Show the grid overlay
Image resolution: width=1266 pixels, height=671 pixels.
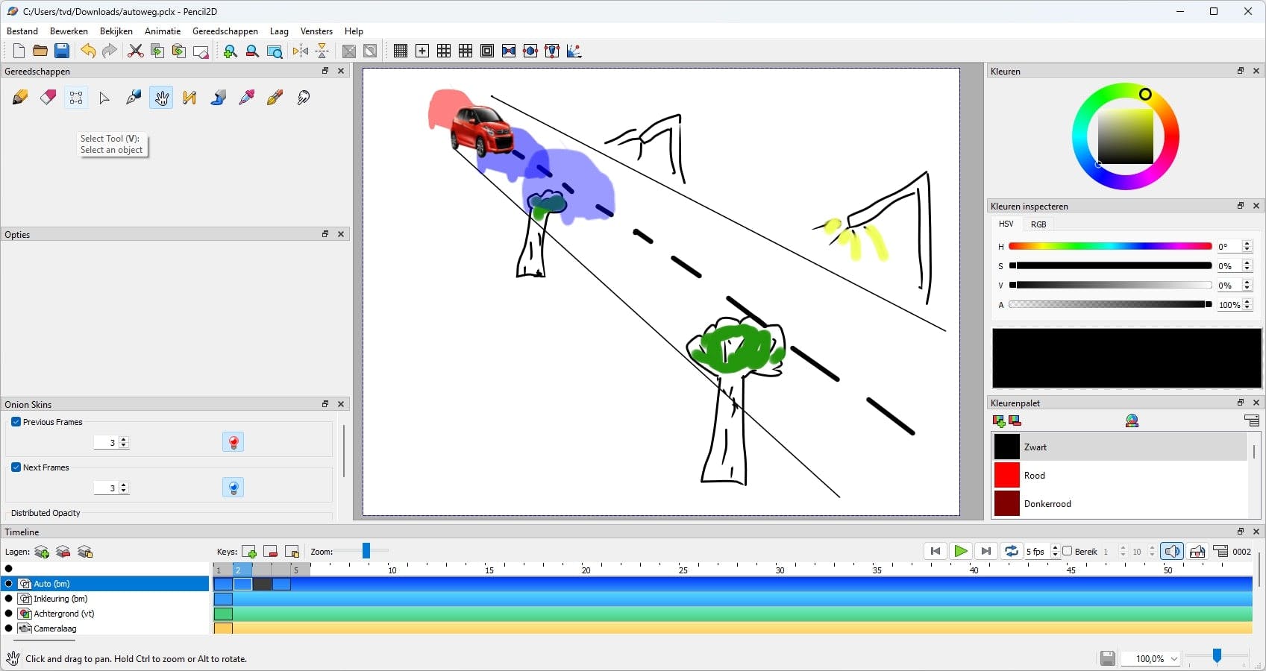[401, 51]
